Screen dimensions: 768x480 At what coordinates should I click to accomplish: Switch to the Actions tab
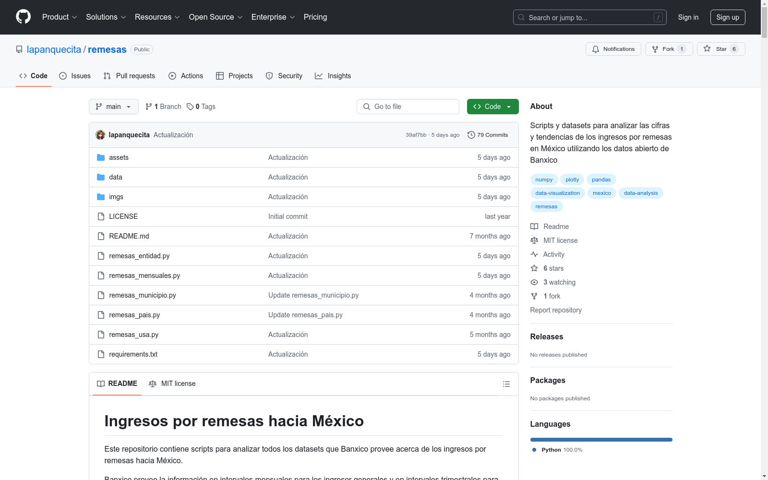coord(186,76)
